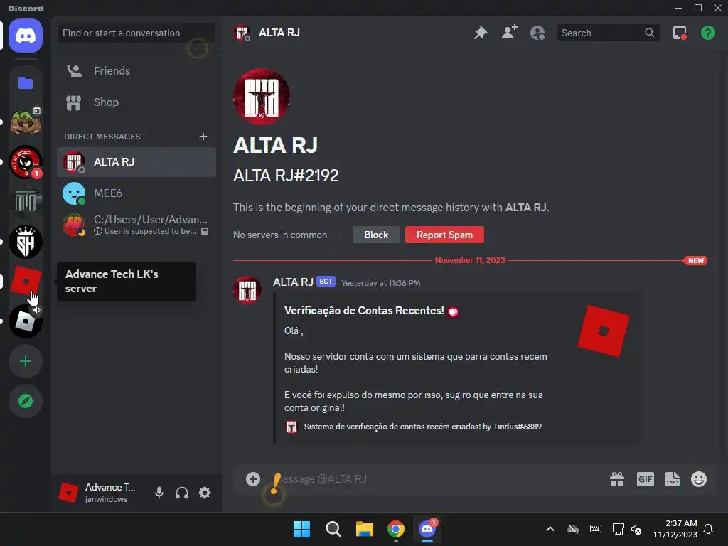Click 'Verificação de Contas Recentes!' embed title
This screenshot has height=546, width=728.
[x=364, y=311]
